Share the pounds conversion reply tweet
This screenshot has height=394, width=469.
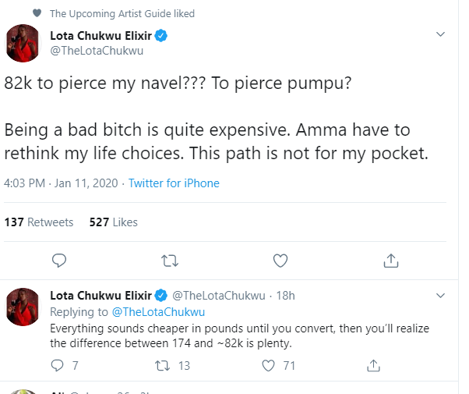pyautogui.click(x=373, y=364)
